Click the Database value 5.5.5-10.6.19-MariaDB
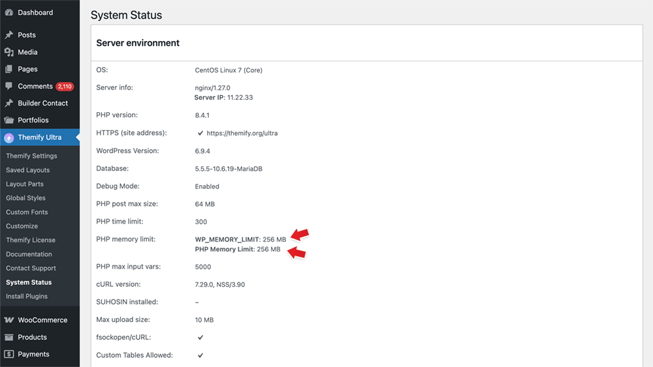Image resolution: width=653 pixels, height=367 pixels. click(x=229, y=169)
